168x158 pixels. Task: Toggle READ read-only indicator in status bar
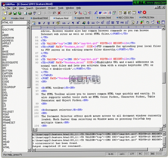tap(159, 154)
